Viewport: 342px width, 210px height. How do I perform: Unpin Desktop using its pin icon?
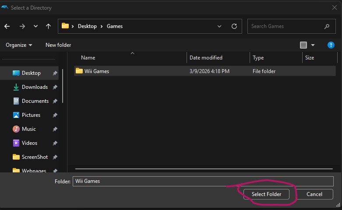coord(55,73)
